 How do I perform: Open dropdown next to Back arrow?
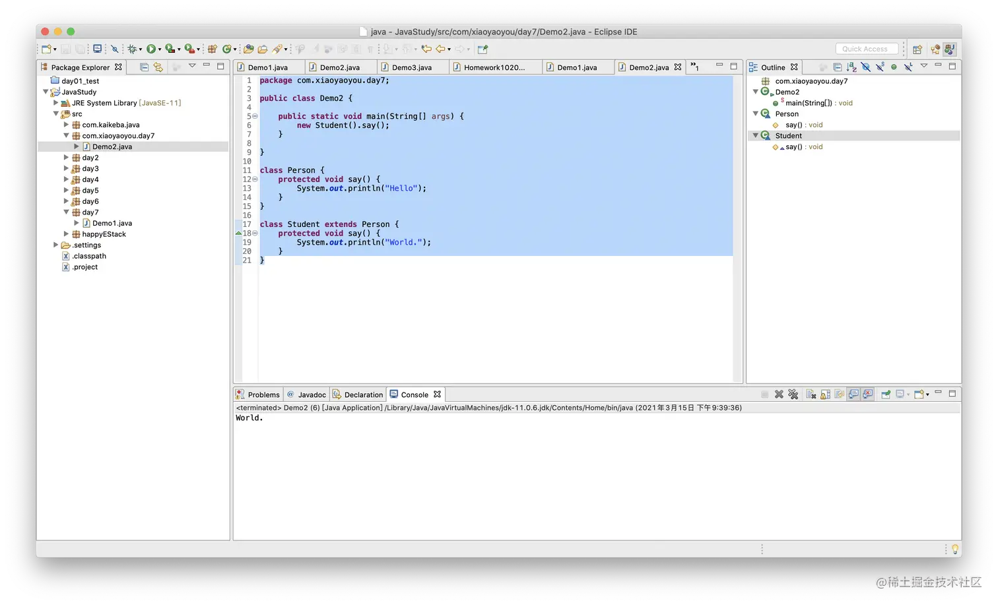click(x=449, y=49)
